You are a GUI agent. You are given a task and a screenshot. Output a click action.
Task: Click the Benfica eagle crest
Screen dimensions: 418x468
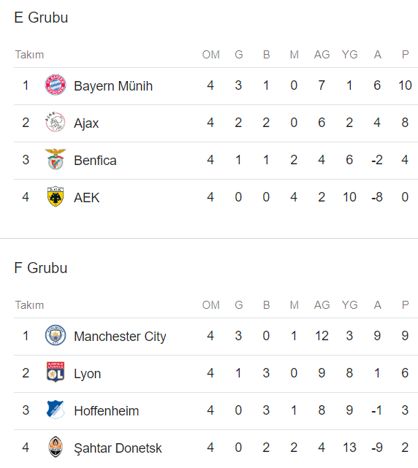[56, 159]
